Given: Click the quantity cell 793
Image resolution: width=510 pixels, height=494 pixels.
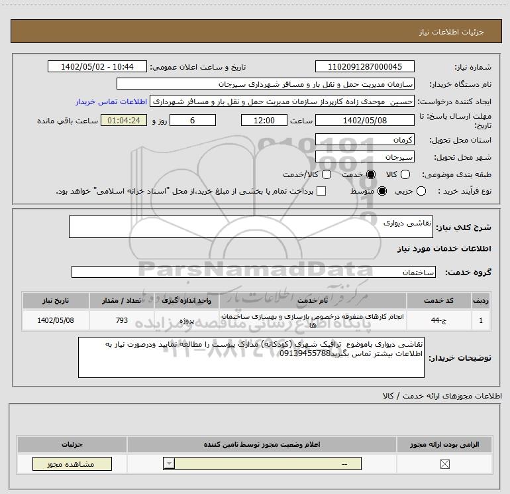Looking at the screenshot, I should [x=122, y=320].
